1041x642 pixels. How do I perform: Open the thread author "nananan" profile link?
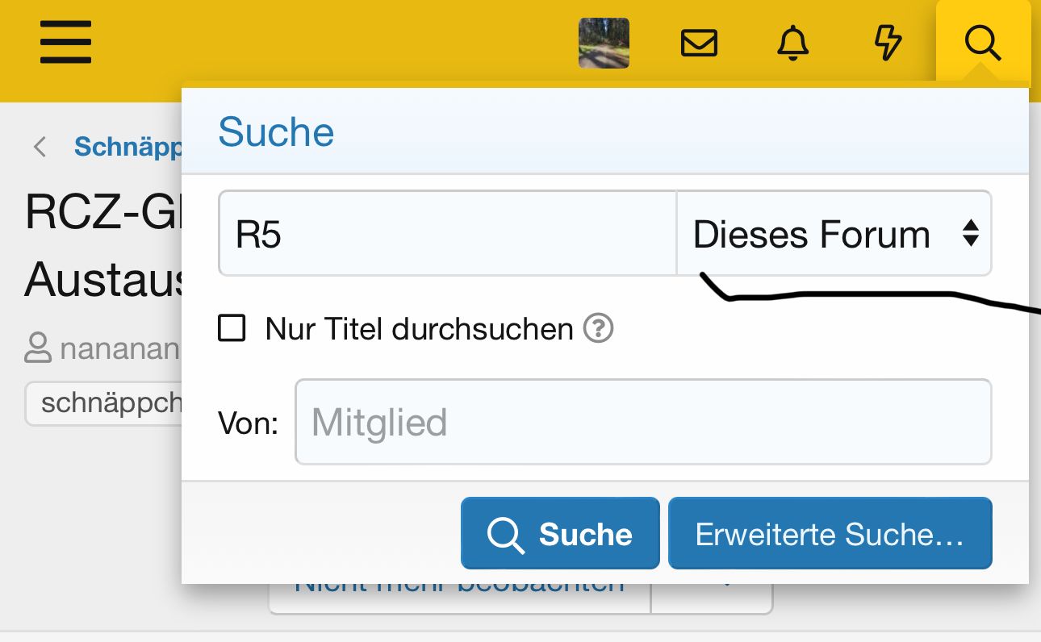119,348
